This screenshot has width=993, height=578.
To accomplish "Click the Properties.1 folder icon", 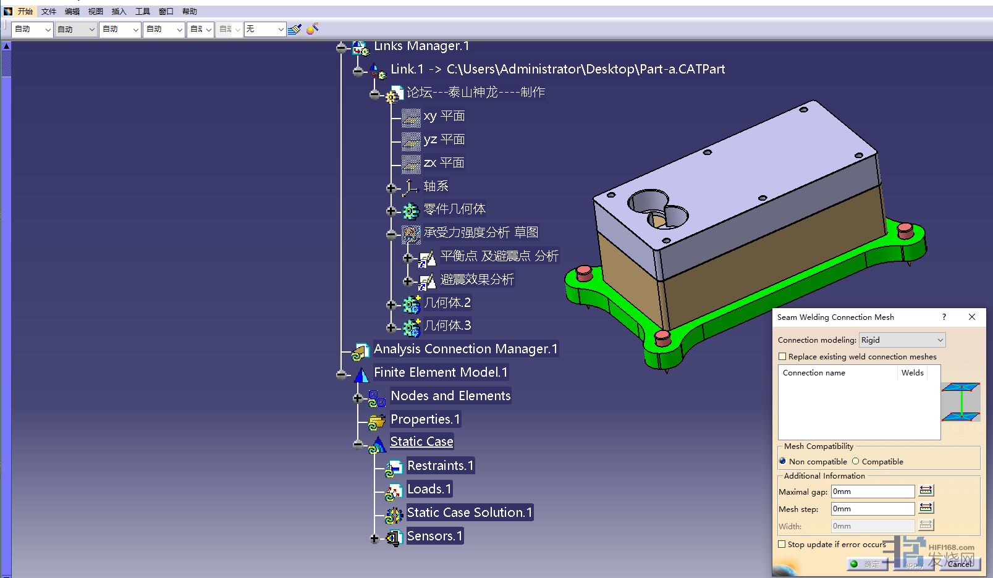I will pyautogui.click(x=376, y=421).
